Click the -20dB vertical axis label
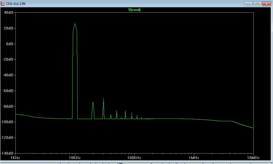Screen dimensions: 273x164 click(8, 60)
